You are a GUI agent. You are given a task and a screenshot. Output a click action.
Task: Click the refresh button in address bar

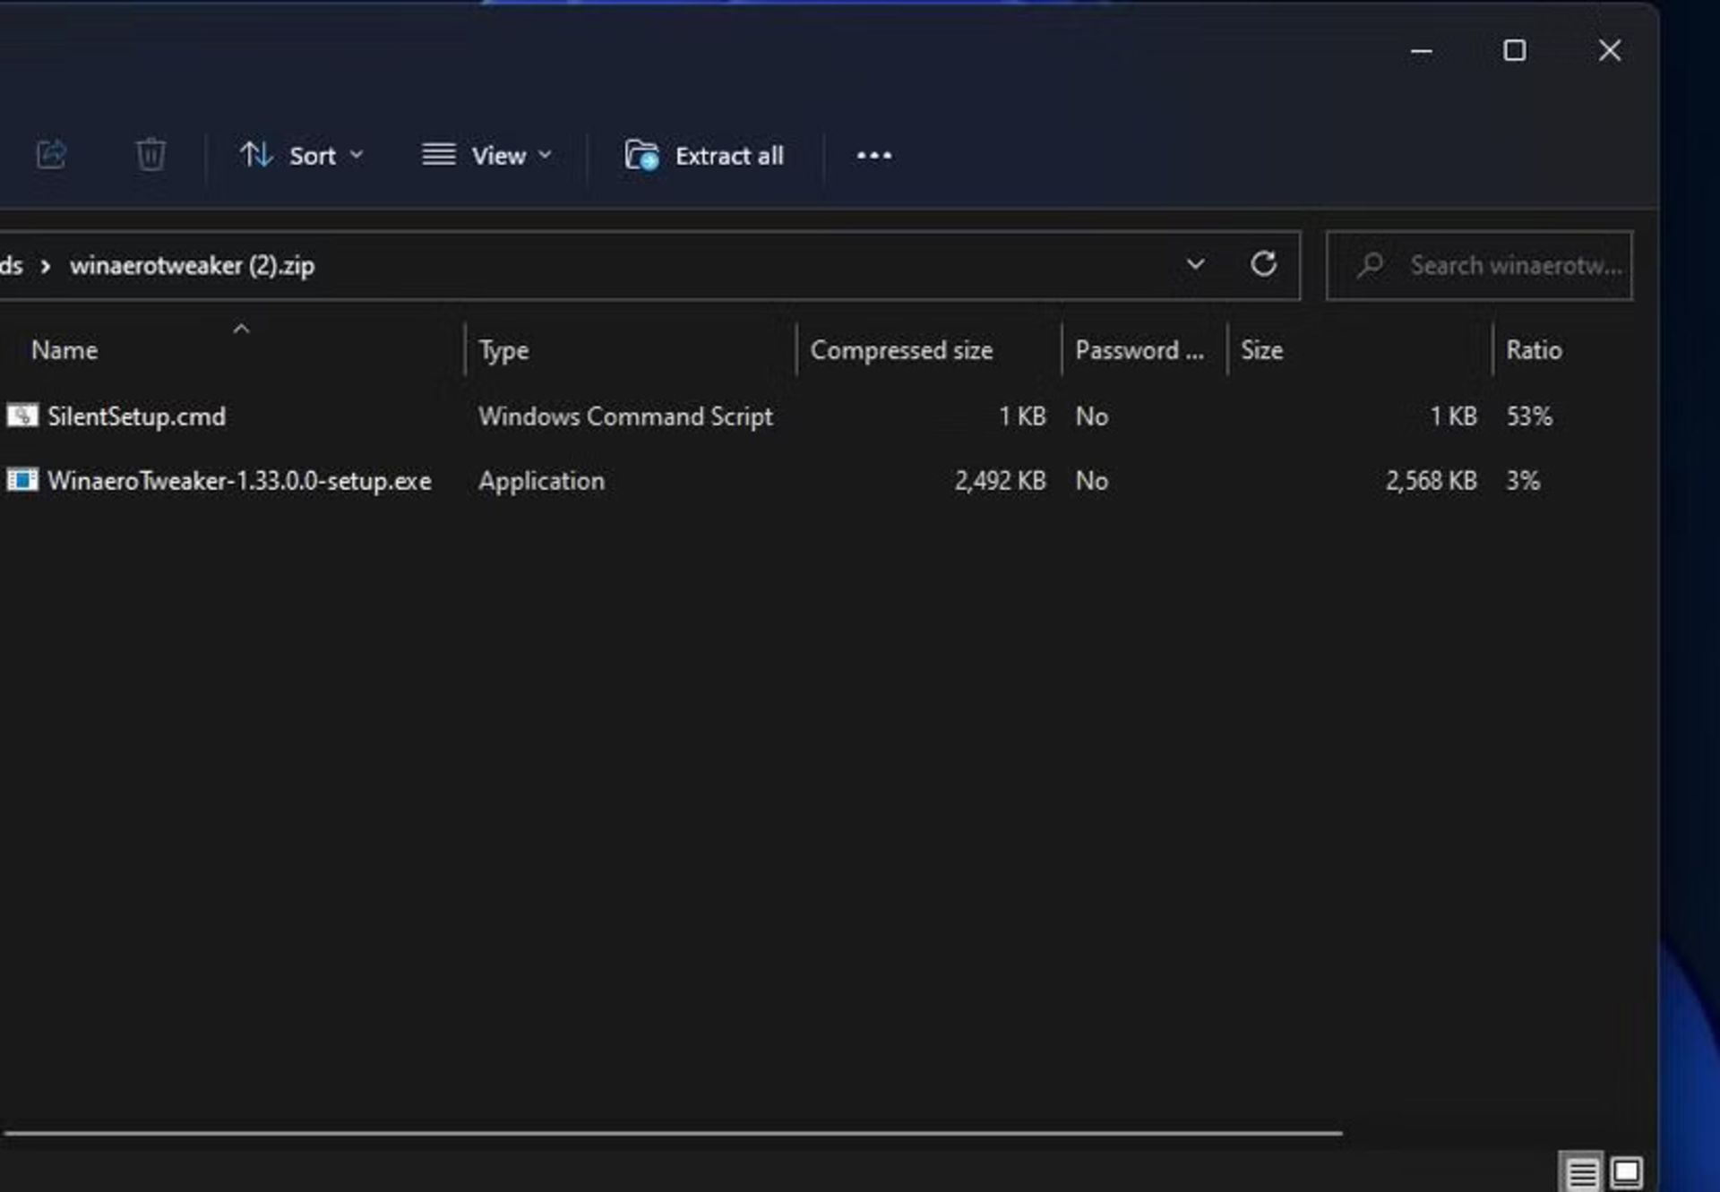[x=1262, y=264]
